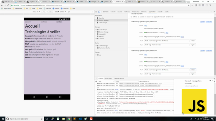Image resolution: width=216 pixels, height=121 pixels.
Task: Switch to What's New drawer tab
Action: 108,78
